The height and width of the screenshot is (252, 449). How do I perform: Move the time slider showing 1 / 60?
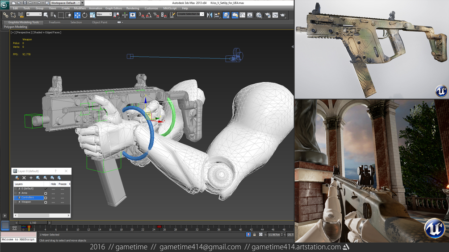(33, 223)
